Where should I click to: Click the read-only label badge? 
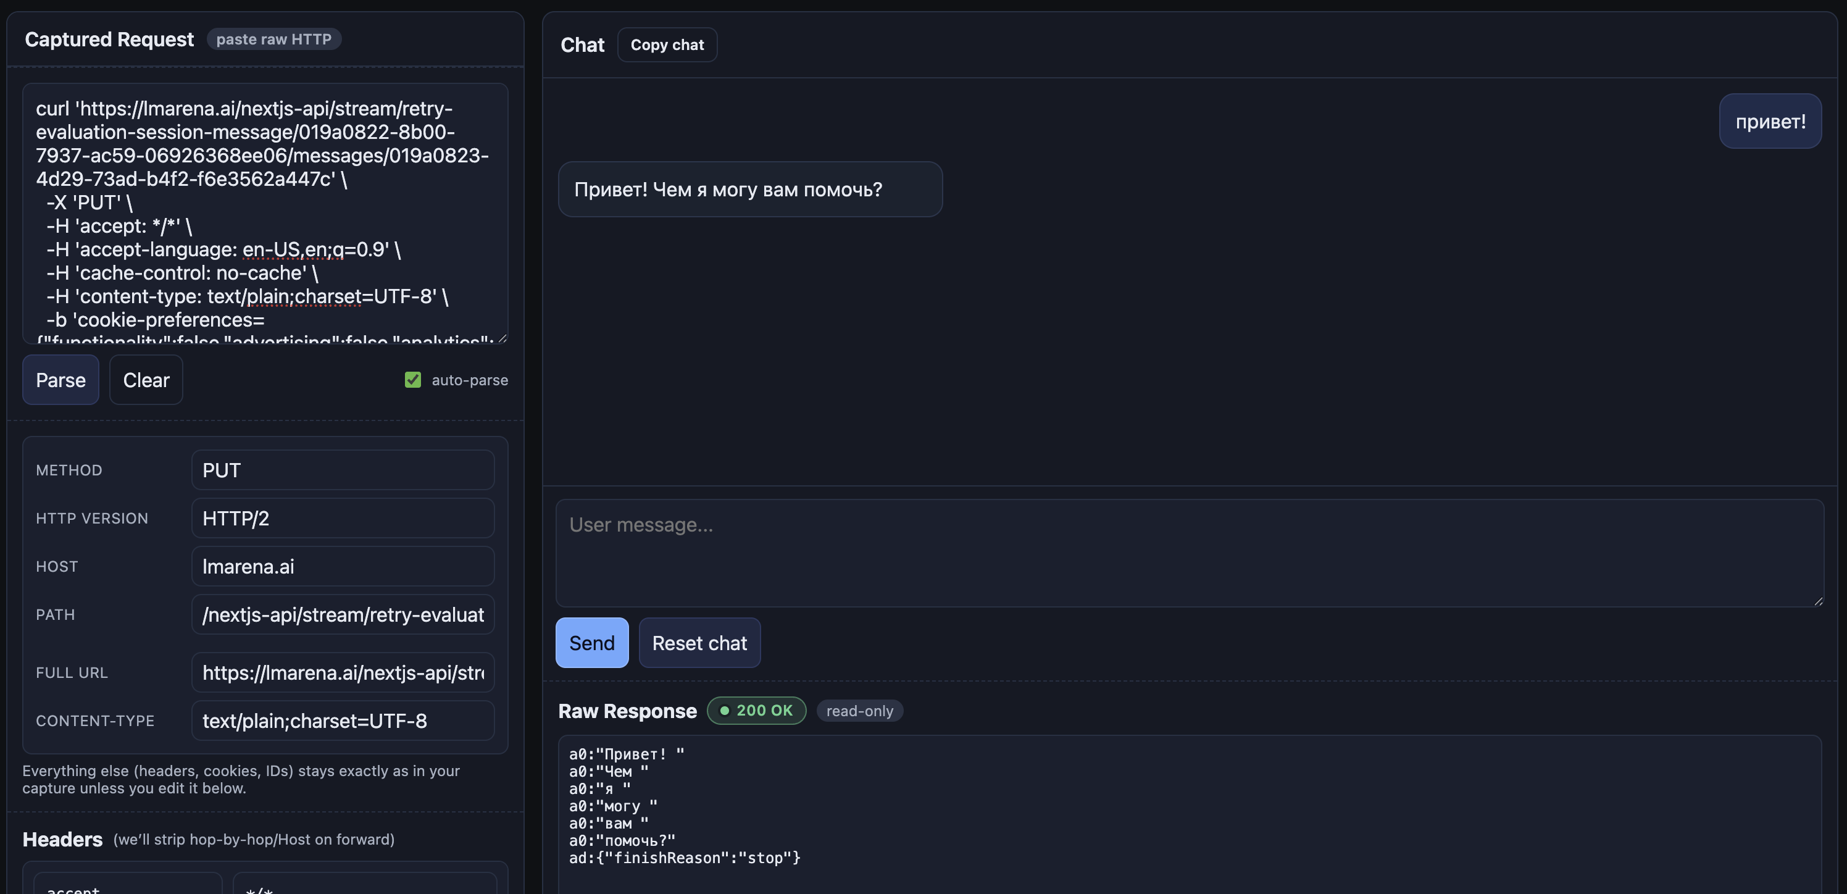click(x=859, y=711)
